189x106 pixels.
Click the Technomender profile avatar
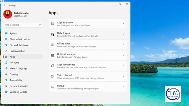(x=8, y=14)
